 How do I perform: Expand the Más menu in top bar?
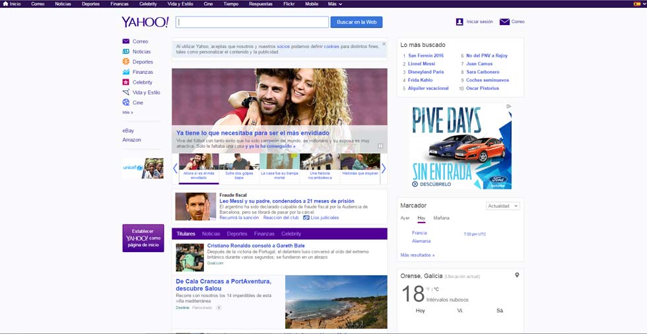pos(335,4)
